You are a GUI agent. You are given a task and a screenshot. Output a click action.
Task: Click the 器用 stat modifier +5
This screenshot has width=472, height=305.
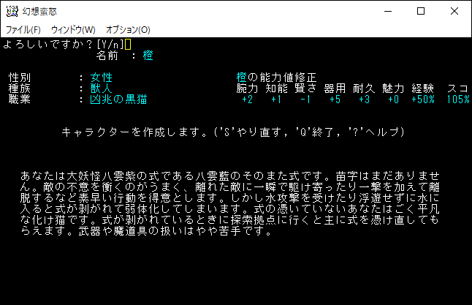(x=335, y=99)
